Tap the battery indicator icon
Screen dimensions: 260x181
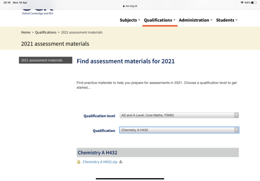pos(253,3)
